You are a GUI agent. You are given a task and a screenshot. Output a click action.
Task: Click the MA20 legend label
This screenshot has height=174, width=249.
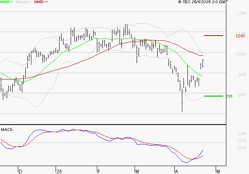click(x=5, y=2)
